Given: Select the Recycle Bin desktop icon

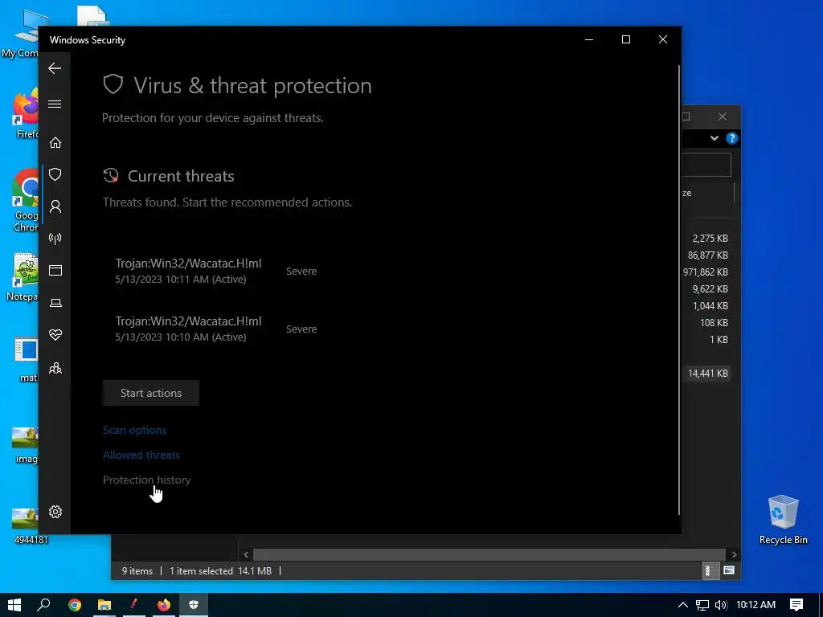Looking at the screenshot, I should [783, 520].
